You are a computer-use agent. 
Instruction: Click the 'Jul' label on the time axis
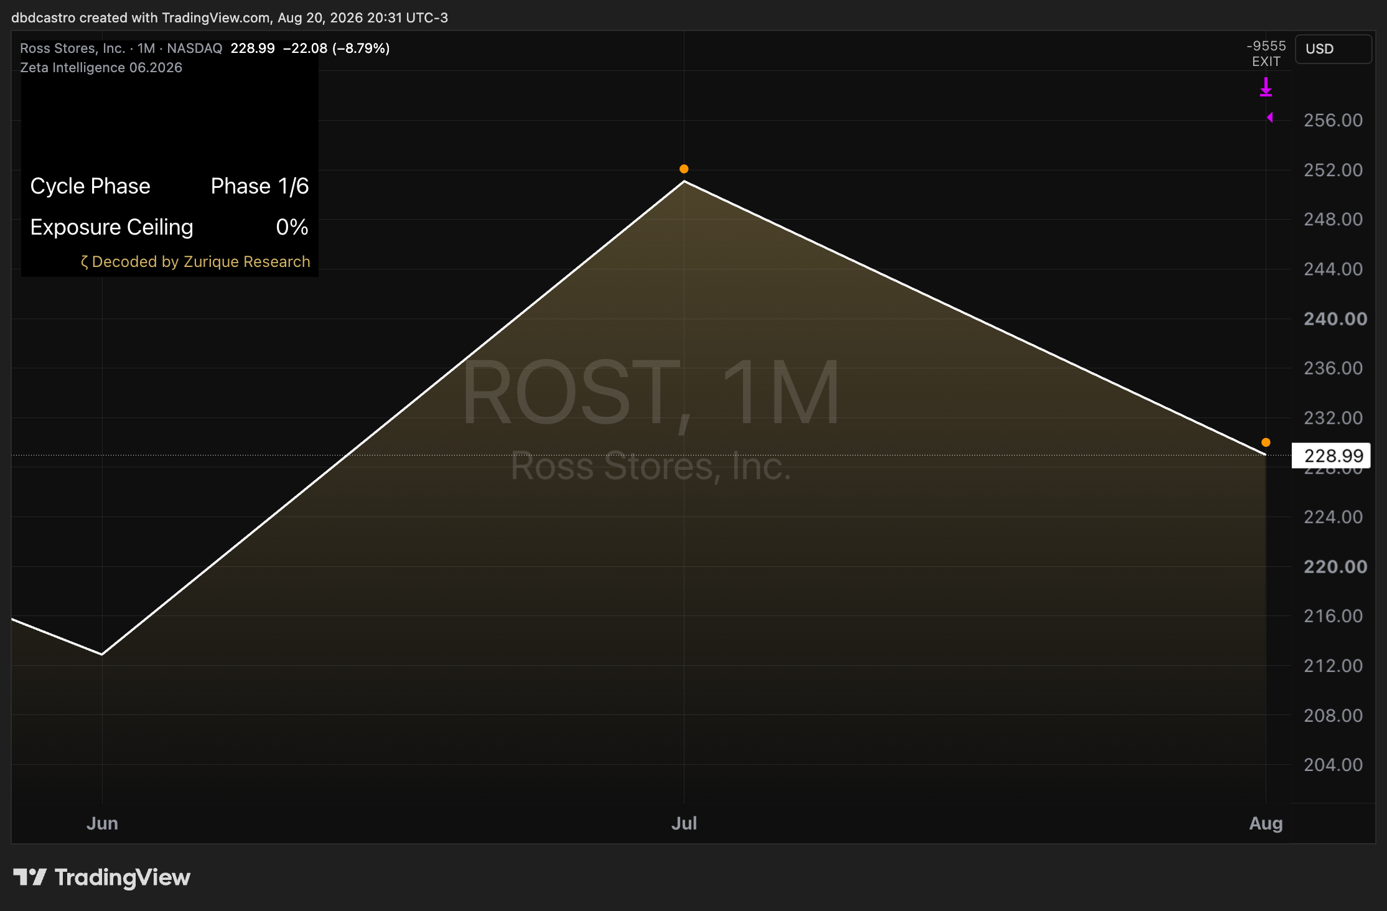click(684, 823)
